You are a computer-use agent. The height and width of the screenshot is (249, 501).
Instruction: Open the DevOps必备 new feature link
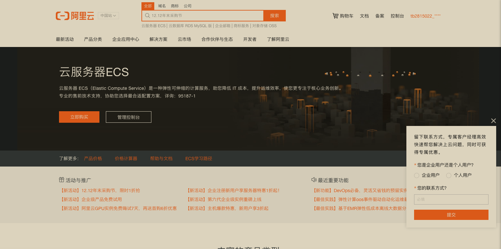tap(359, 191)
